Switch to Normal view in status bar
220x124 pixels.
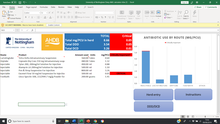pyautogui.click(x=183, y=117)
